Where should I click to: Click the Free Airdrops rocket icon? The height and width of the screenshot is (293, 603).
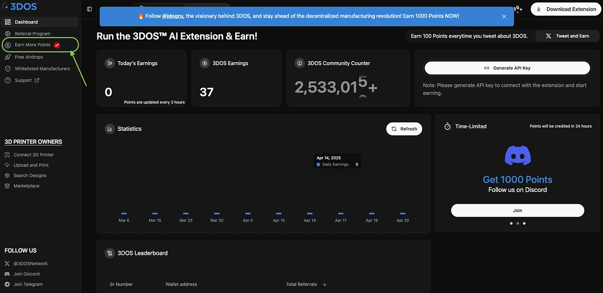point(8,57)
